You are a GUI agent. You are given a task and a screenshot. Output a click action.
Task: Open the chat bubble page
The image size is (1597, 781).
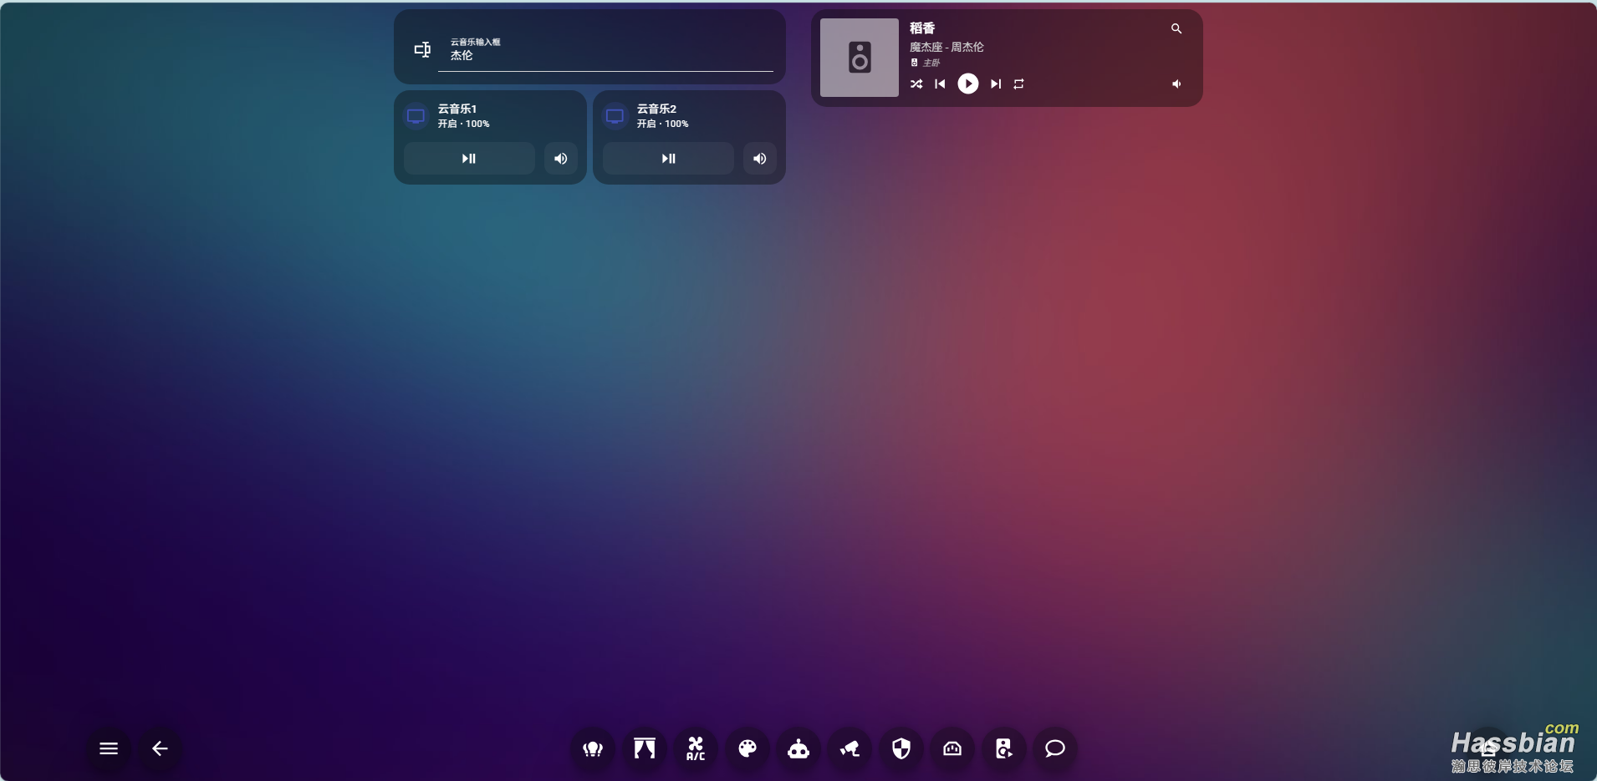coord(1055,748)
